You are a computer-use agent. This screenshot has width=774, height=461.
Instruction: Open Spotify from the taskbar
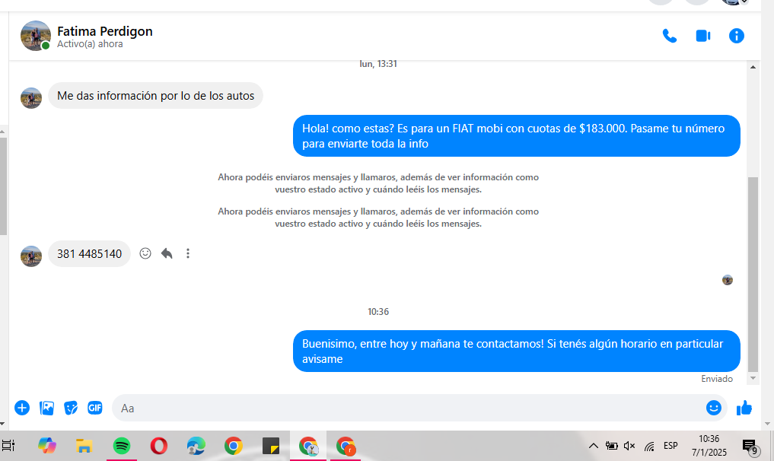(x=121, y=446)
